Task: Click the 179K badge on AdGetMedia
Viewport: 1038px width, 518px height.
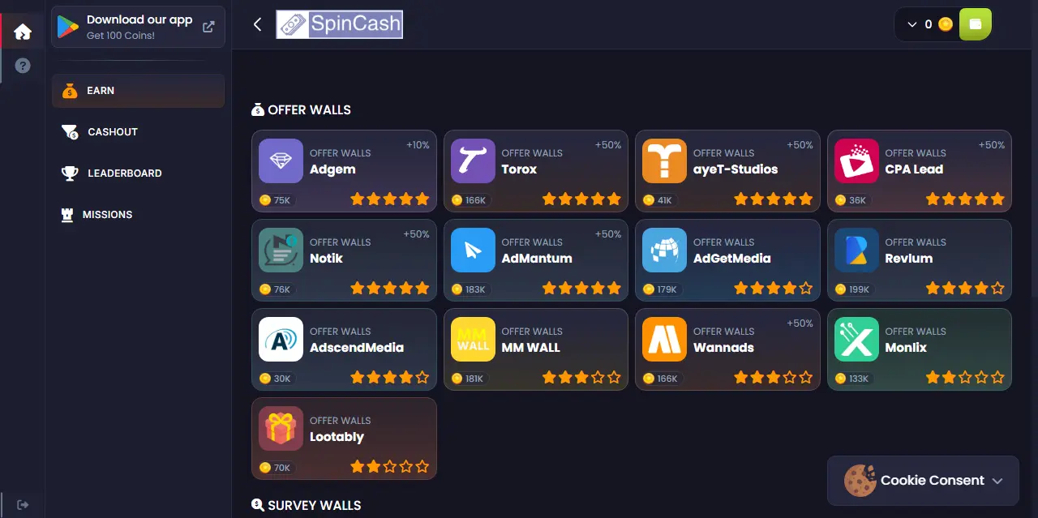Action: (x=662, y=289)
